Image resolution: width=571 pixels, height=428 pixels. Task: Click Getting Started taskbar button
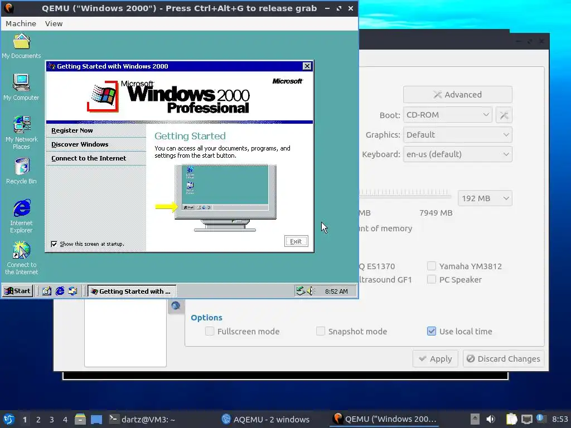click(132, 291)
